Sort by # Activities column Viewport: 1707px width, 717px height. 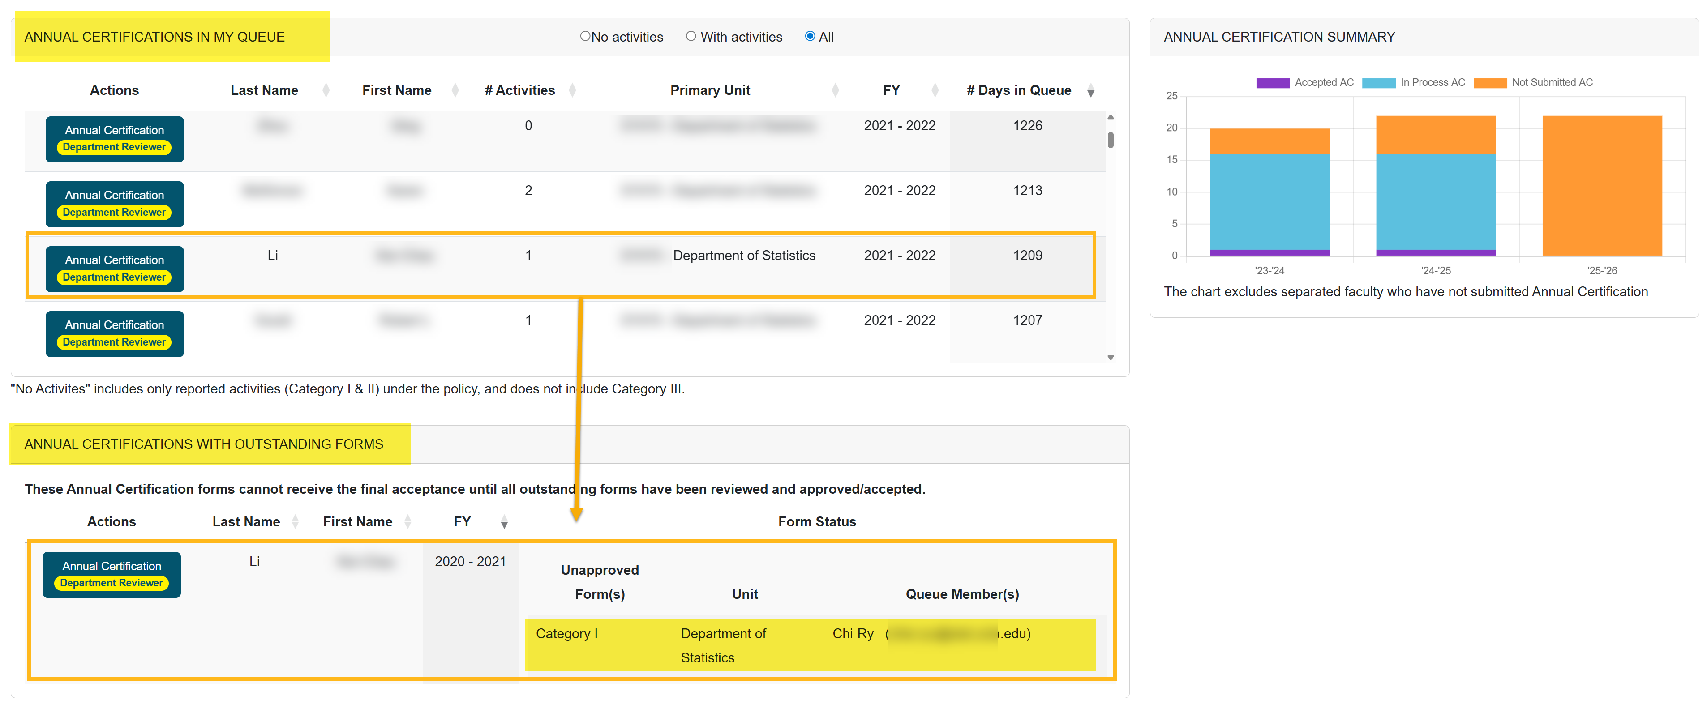[573, 90]
